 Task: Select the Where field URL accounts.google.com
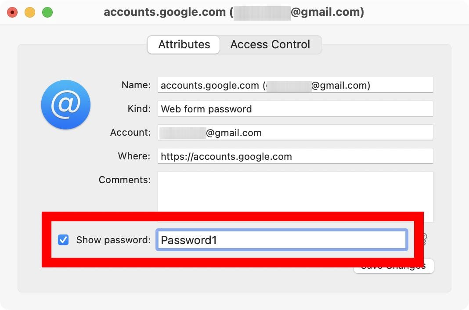[x=295, y=156]
